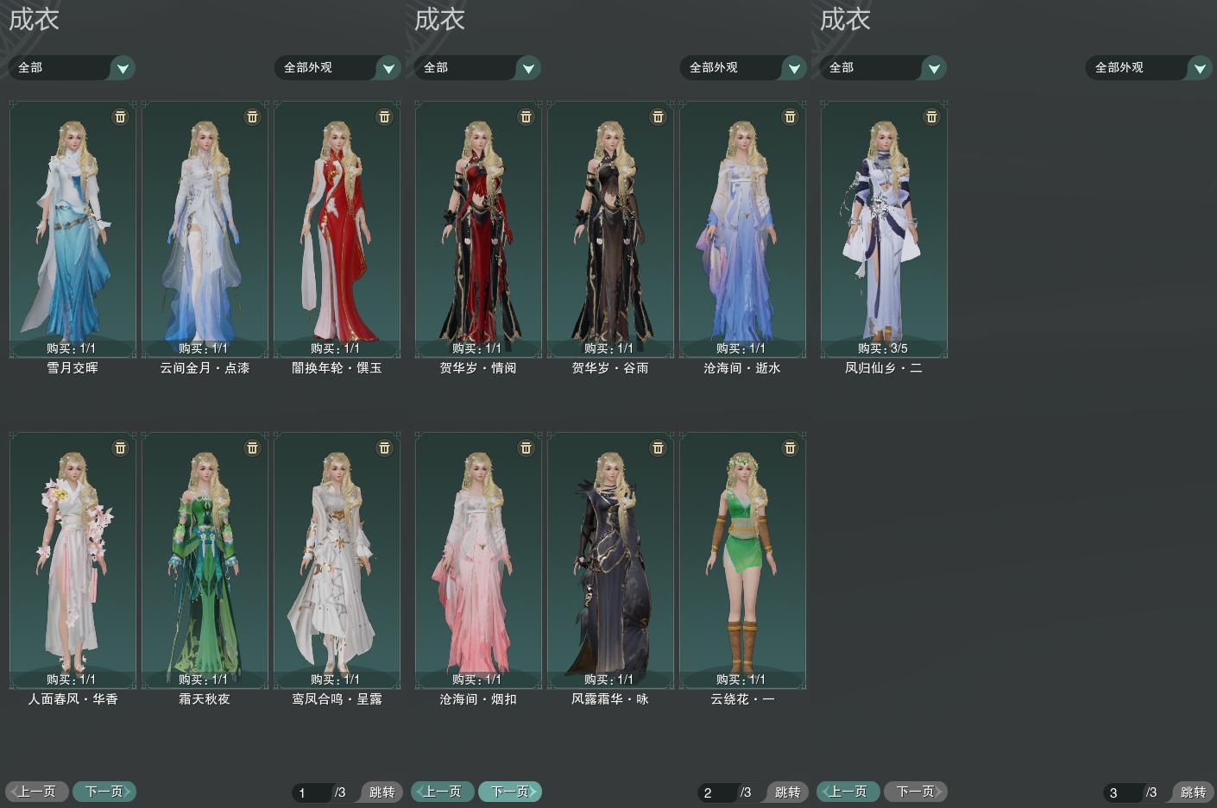Focus the page number field showing 3
Image resolution: width=1217 pixels, height=808 pixels.
click(x=1124, y=792)
